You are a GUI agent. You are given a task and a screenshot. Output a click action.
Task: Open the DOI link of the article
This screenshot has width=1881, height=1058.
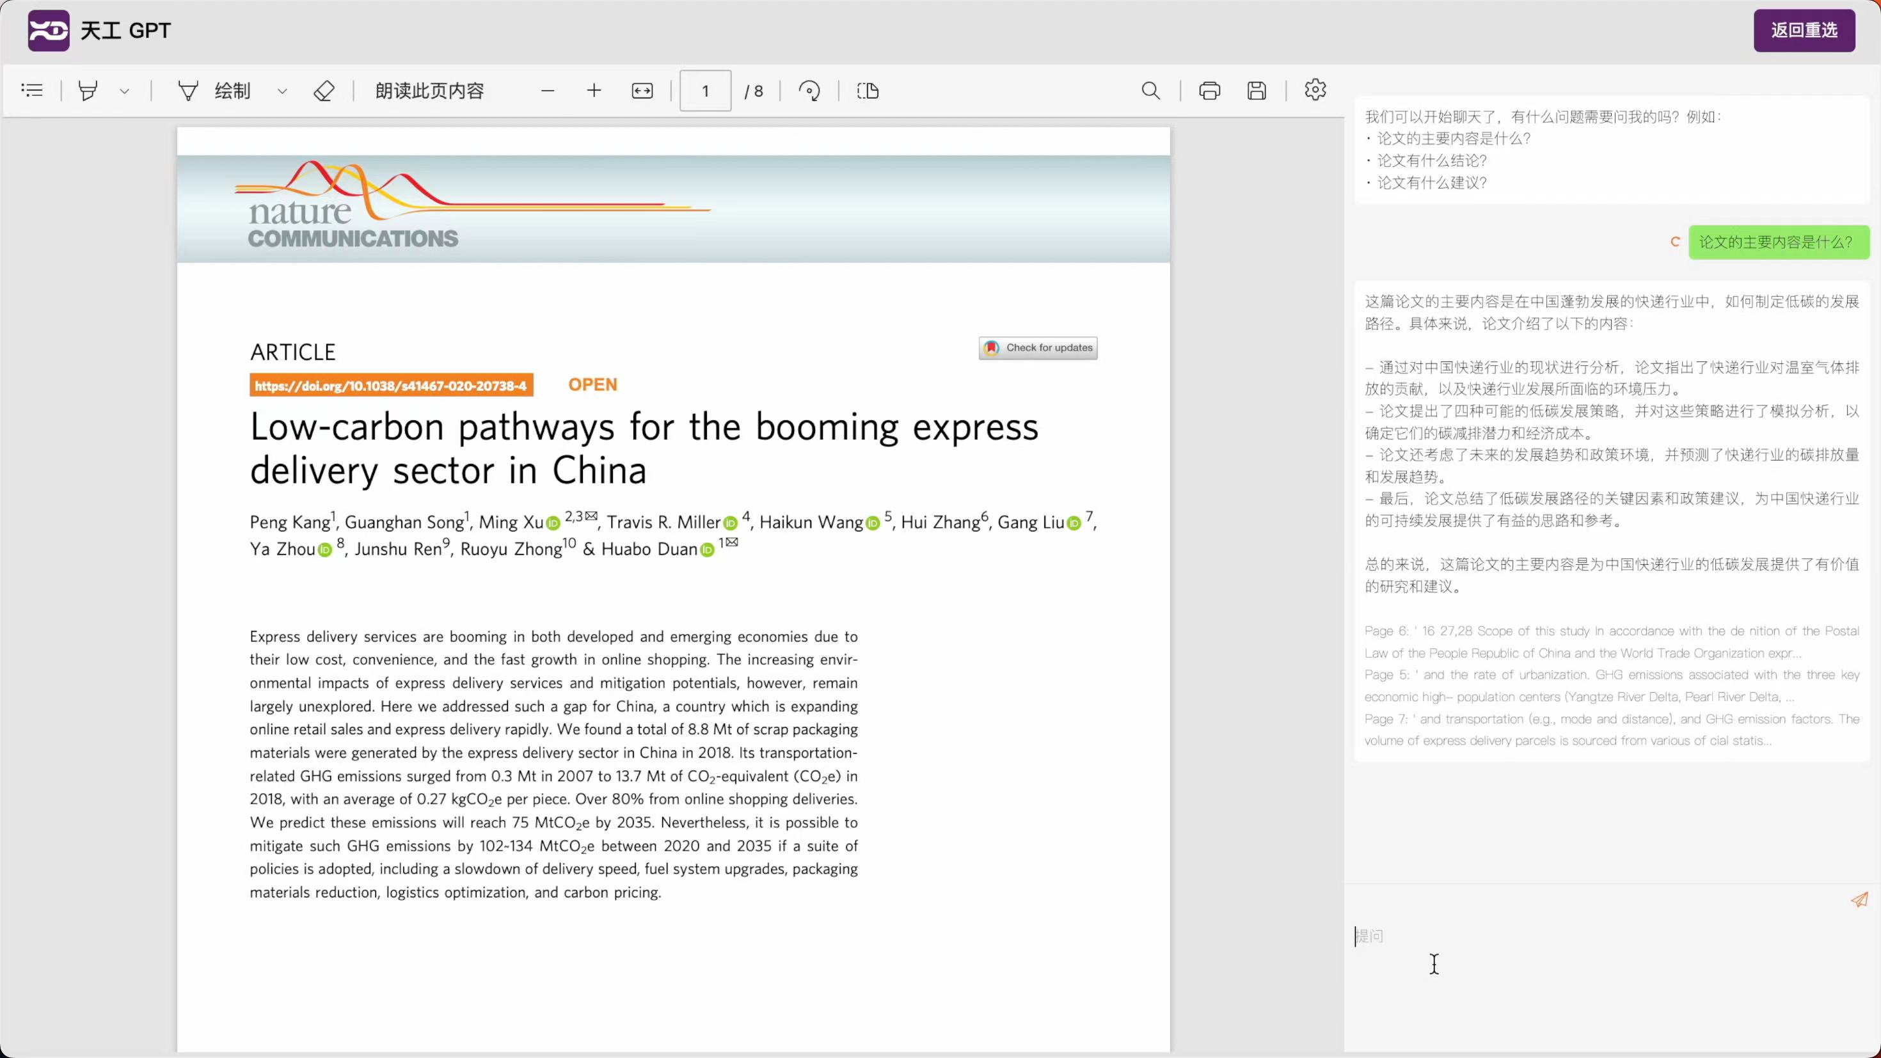point(391,386)
